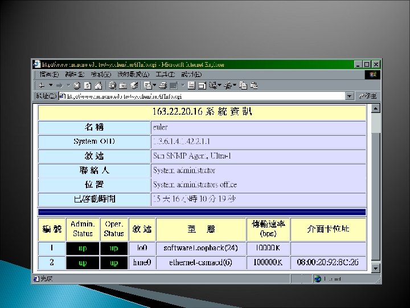
Task: Click the status bar page icon by 完成
Action: click(36, 279)
